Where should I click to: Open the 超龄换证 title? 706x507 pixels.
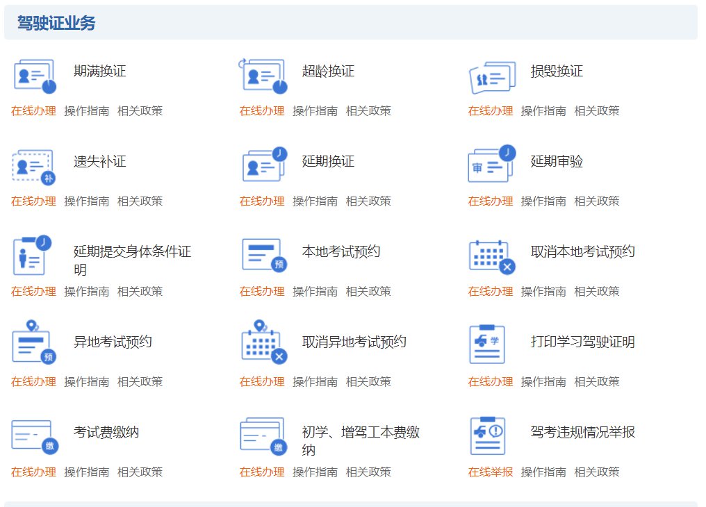click(x=328, y=71)
